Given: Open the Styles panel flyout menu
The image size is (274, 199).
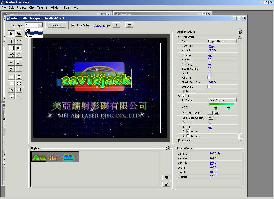Looking at the screenshot, I should pos(168,148).
